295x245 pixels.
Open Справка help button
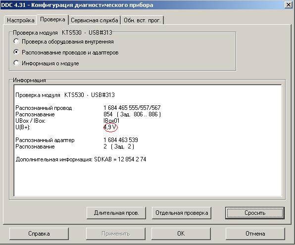(x=39, y=234)
